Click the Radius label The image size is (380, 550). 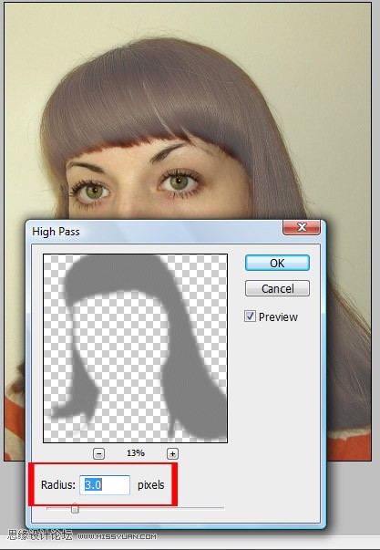(x=58, y=484)
